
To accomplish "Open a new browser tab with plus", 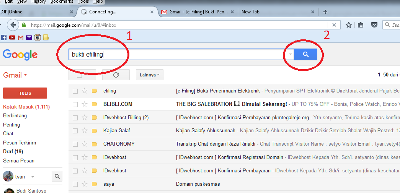I will tap(325, 12).
